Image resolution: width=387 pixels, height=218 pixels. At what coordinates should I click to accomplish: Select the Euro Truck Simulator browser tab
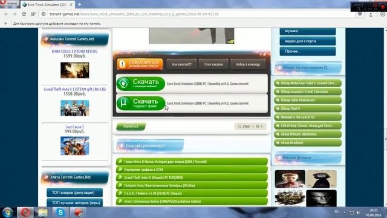click(x=47, y=5)
